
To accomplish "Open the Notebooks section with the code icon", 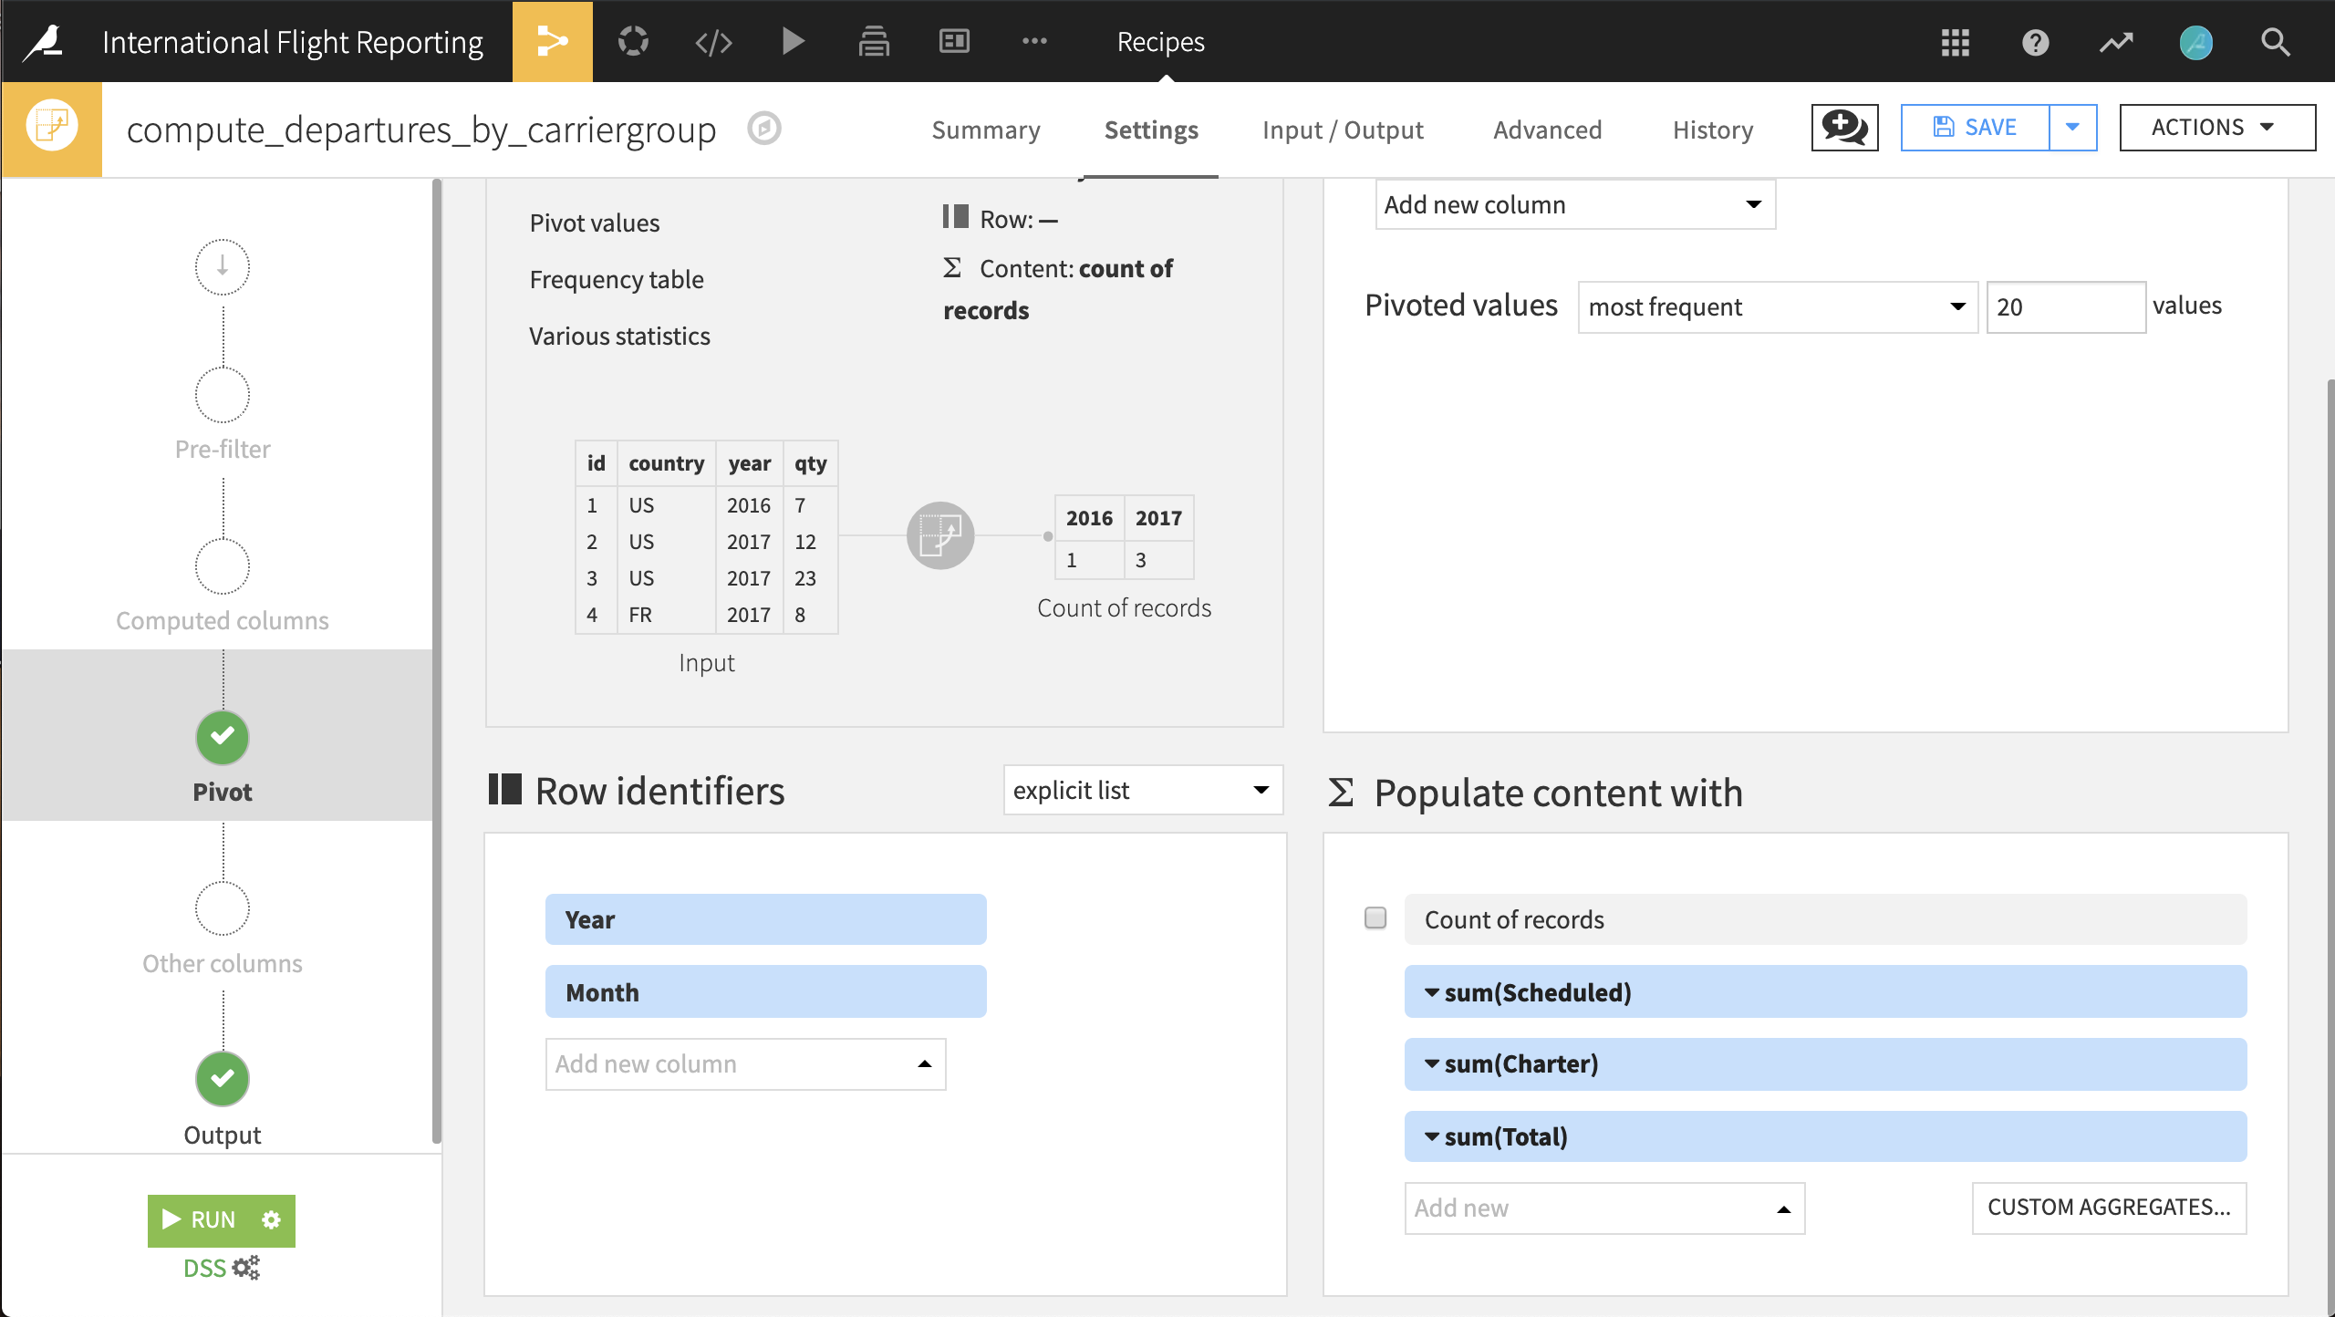I will (713, 41).
